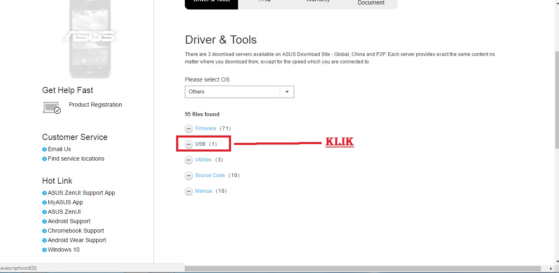Click the "Hot Link" heading
This screenshot has height=273, width=559.
(x=57, y=181)
